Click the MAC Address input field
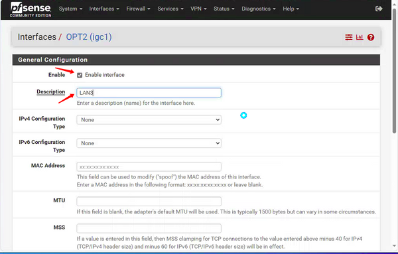This screenshot has height=254, width=398. [x=149, y=166]
